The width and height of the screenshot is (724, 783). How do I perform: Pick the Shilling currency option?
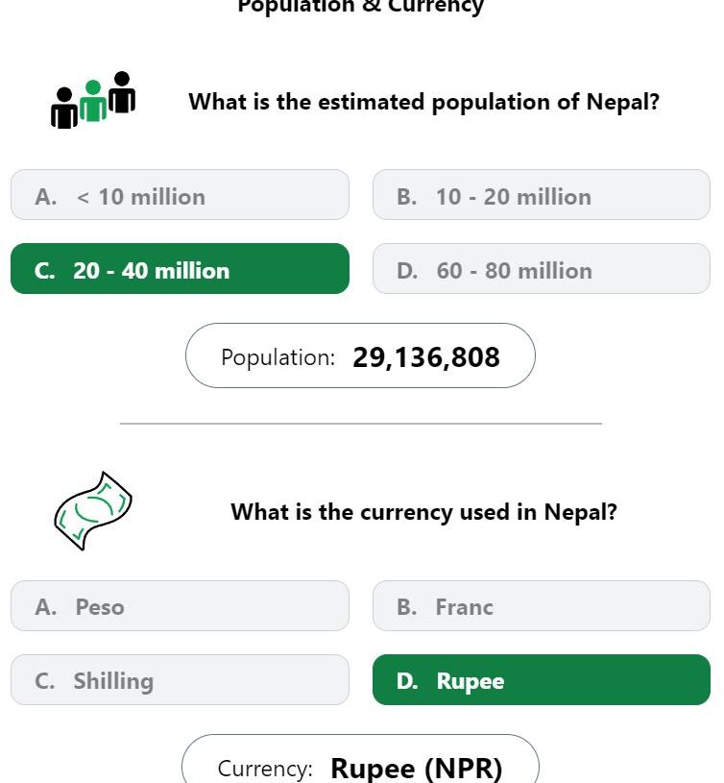180,679
